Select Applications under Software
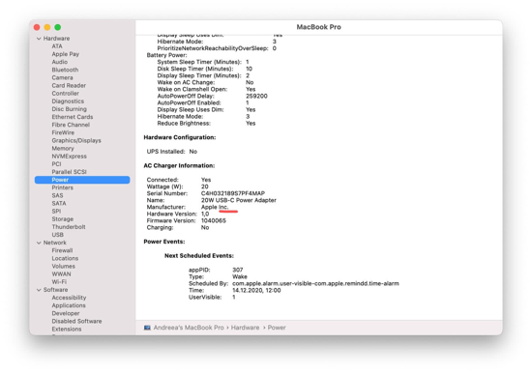The image size is (532, 374). (69, 305)
